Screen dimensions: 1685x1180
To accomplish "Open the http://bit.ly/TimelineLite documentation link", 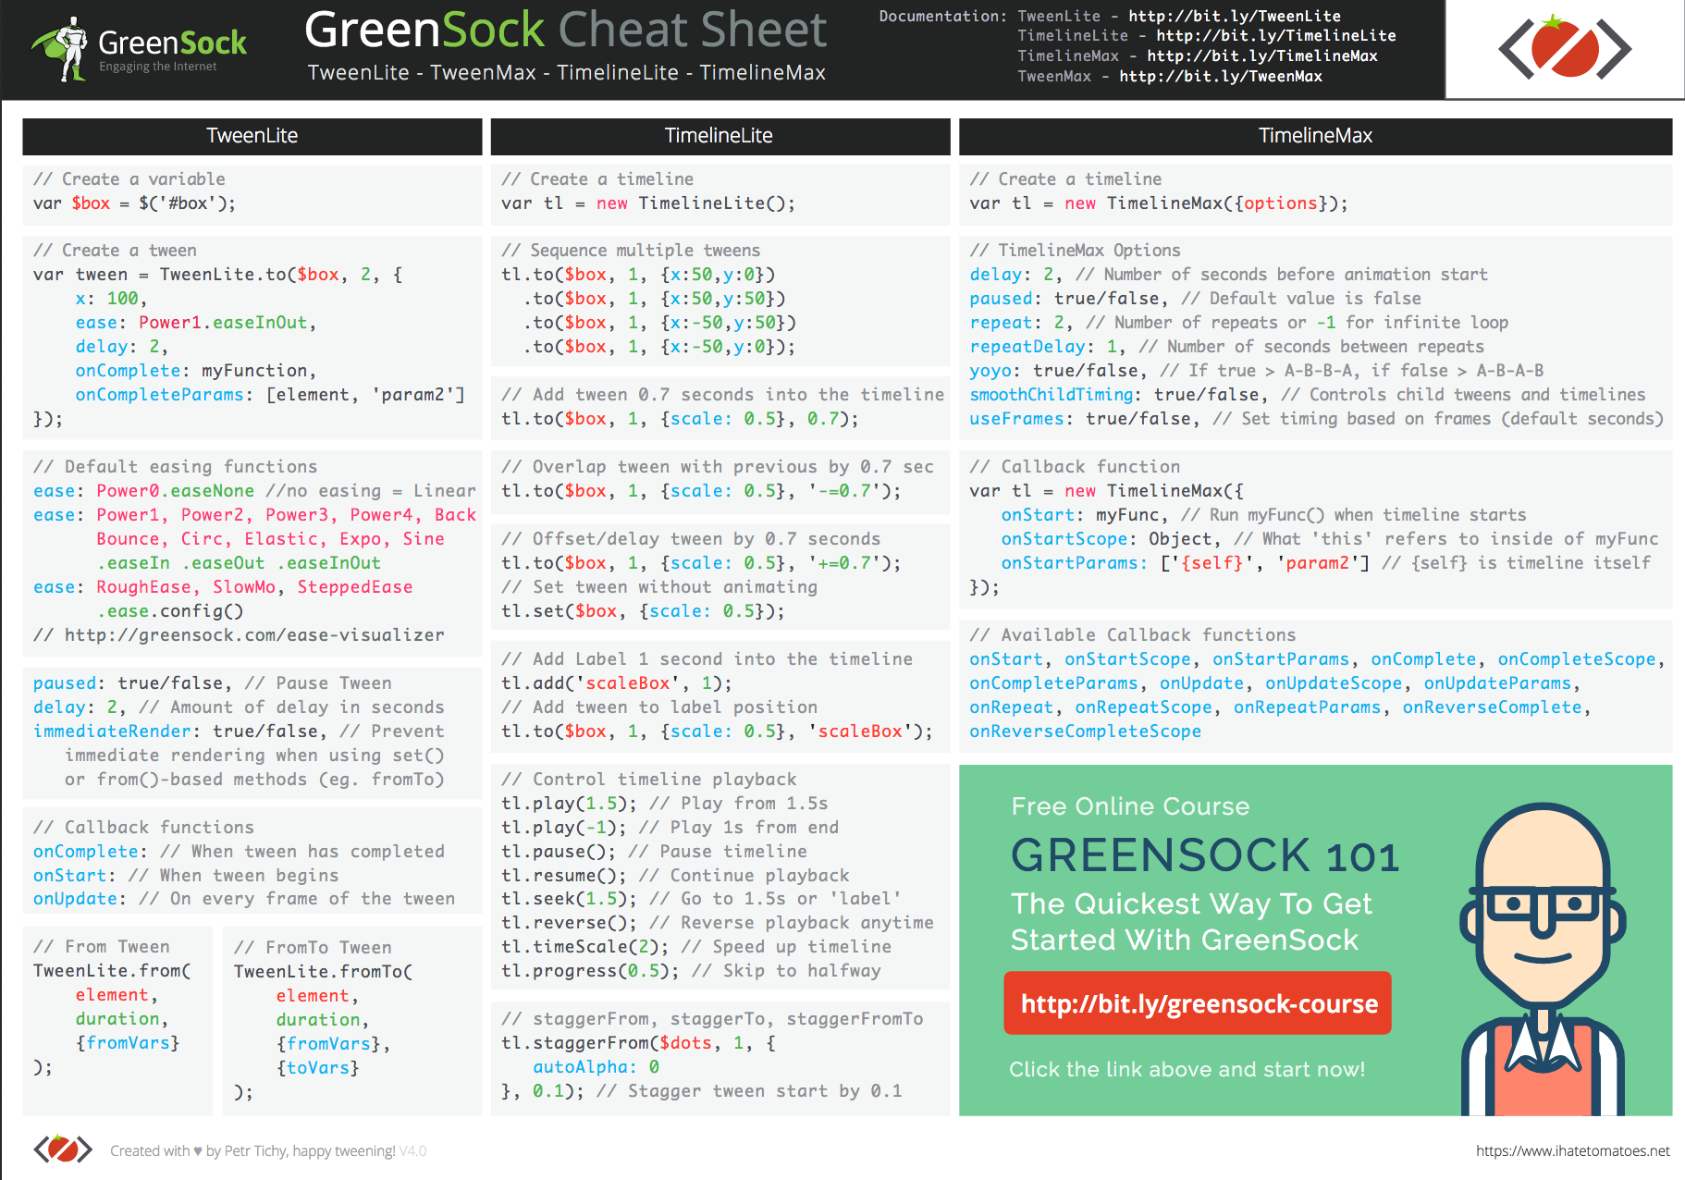I will [x=1276, y=35].
